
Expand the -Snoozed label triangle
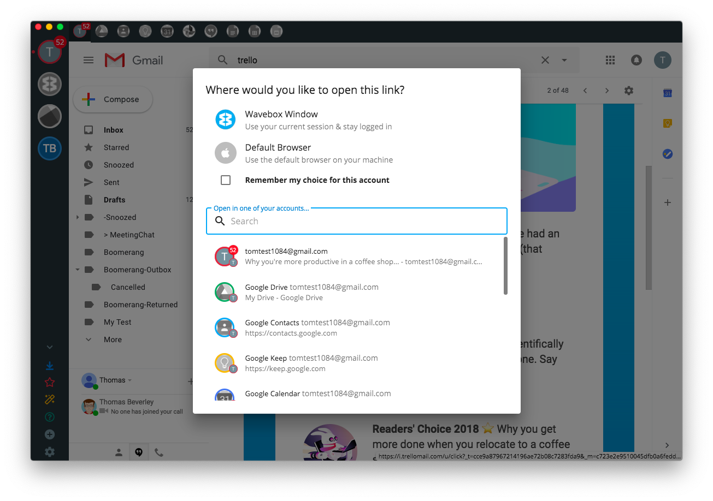tap(78, 217)
